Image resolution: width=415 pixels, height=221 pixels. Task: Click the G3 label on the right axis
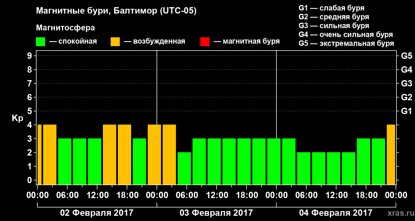tap(406, 84)
